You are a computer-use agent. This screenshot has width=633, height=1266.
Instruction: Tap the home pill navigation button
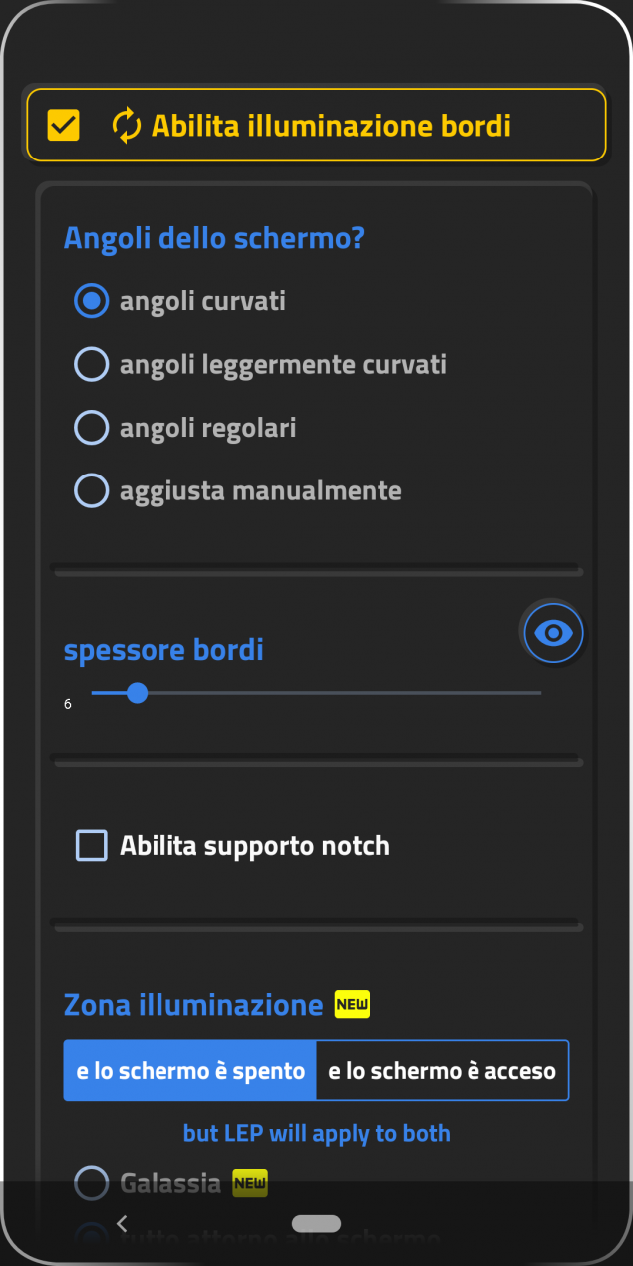click(316, 1223)
